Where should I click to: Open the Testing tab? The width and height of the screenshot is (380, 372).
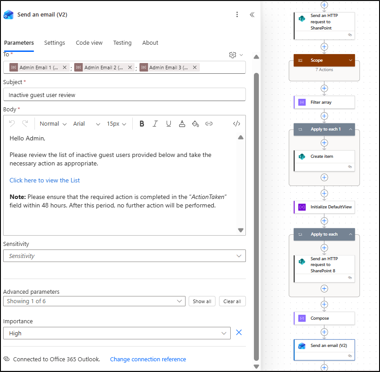[x=122, y=42]
